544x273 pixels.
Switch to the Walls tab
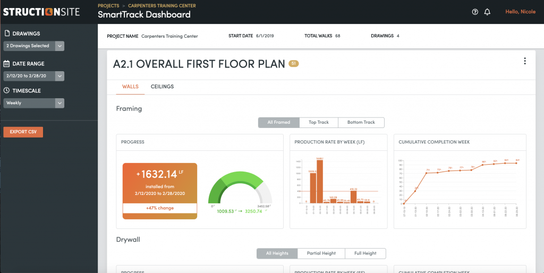pyautogui.click(x=130, y=87)
